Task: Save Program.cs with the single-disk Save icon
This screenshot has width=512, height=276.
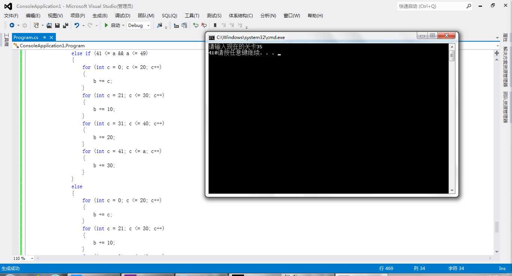Action: pos(57,25)
